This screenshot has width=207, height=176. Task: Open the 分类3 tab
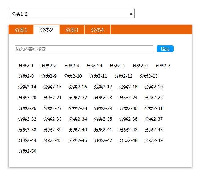[x=72, y=30]
